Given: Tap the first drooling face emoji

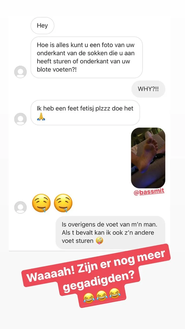Looking at the screenshot, I should pyautogui.click(x=41, y=205).
